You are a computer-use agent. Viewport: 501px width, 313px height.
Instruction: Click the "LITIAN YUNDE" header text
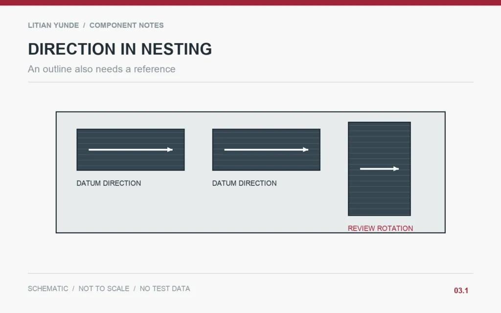tap(53, 25)
